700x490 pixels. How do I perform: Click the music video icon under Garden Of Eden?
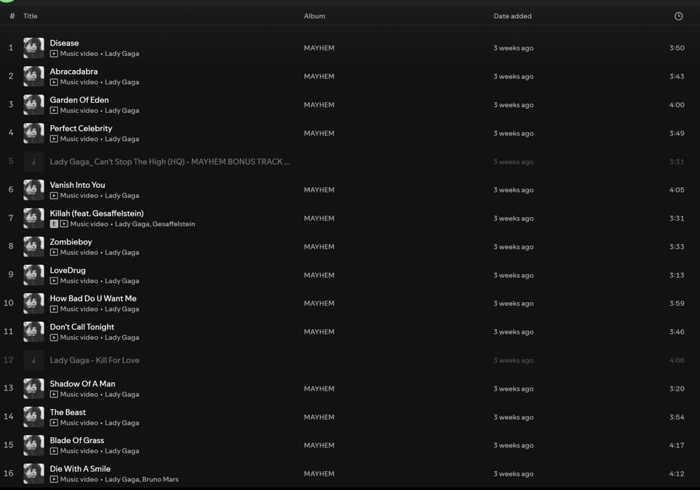point(54,110)
